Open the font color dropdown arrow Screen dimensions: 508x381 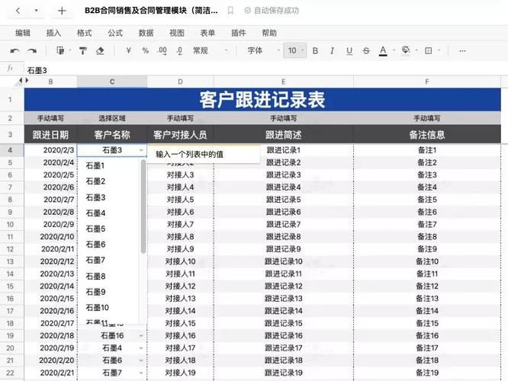(394, 50)
